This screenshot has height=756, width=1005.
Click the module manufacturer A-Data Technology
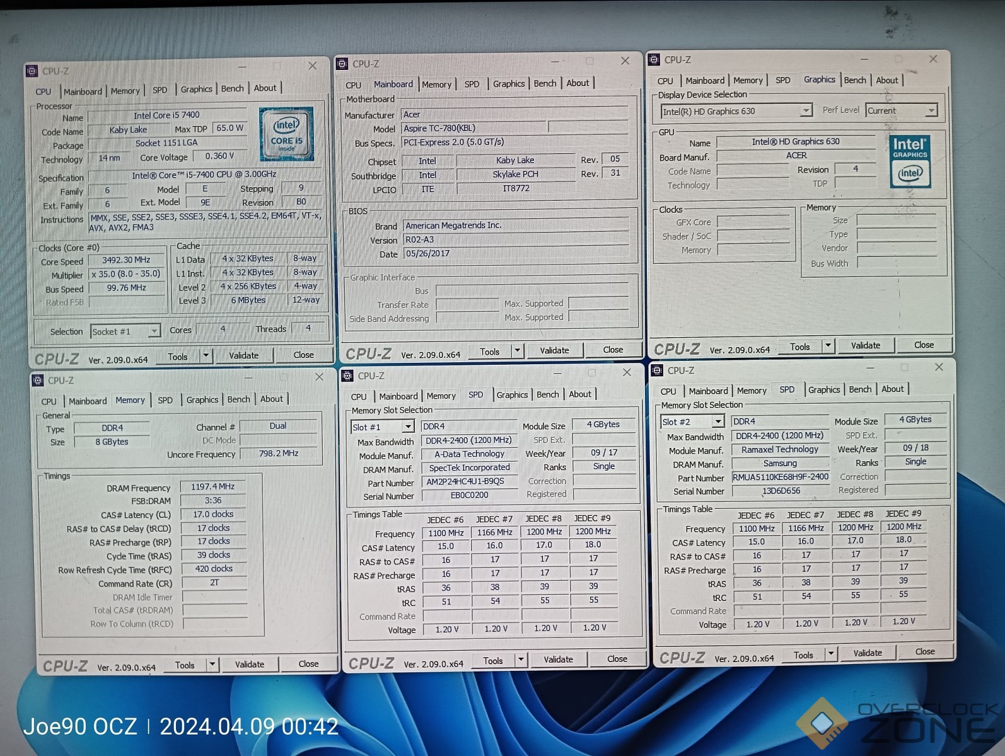(468, 454)
